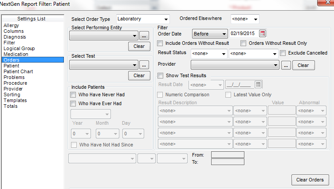This screenshot has height=189, width=334.
Task: Toggle the Latest Value Only checkbox
Action: pos(228,94)
